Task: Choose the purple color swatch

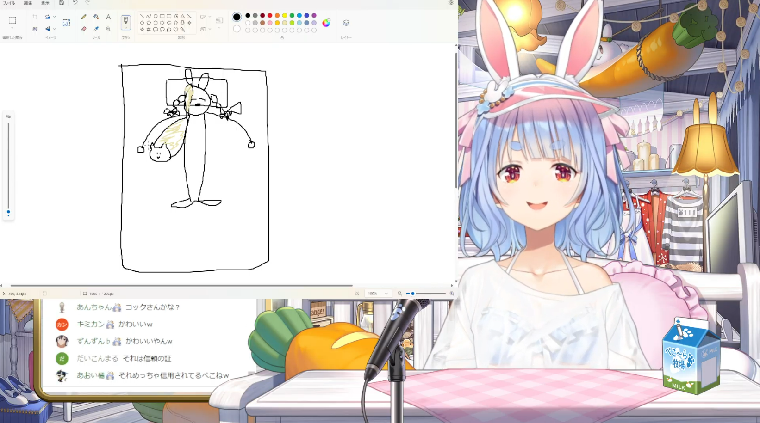Action: pos(314,16)
